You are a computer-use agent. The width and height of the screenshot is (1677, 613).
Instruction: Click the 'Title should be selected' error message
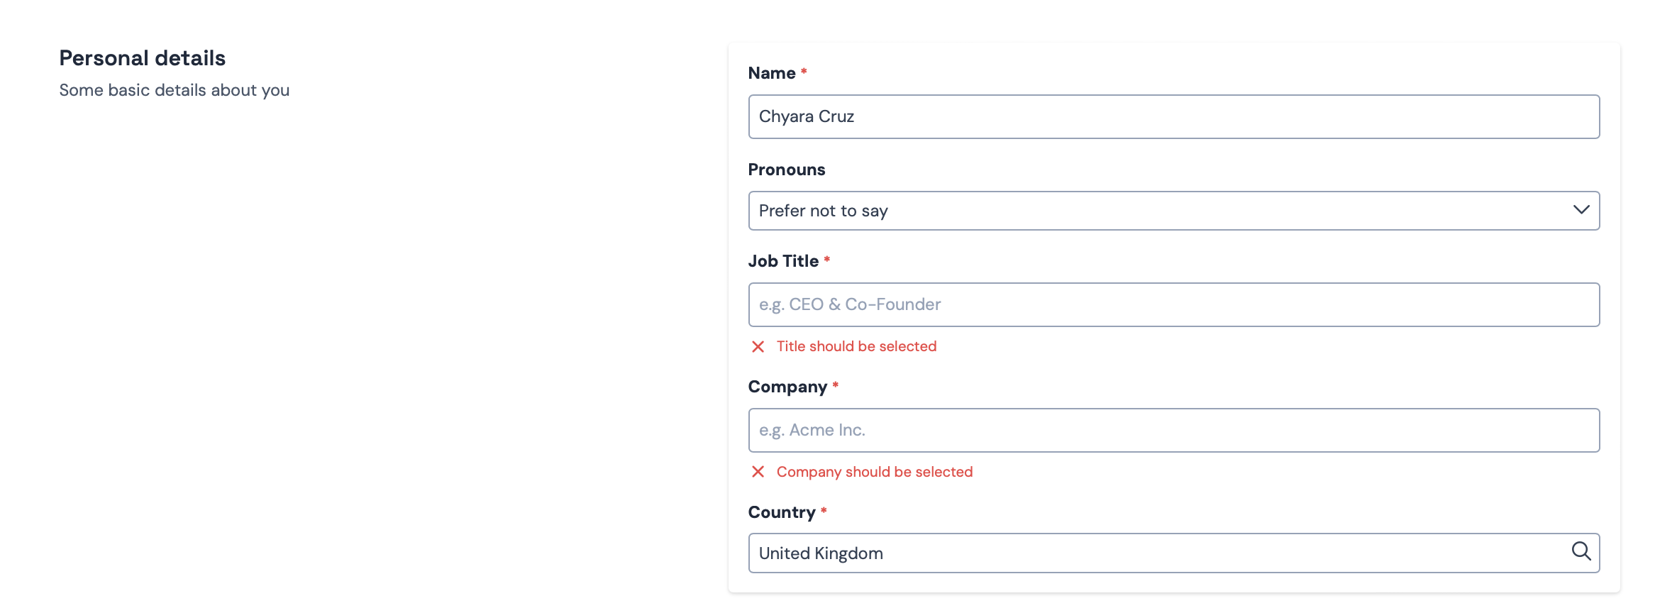pyautogui.click(x=856, y=346)
